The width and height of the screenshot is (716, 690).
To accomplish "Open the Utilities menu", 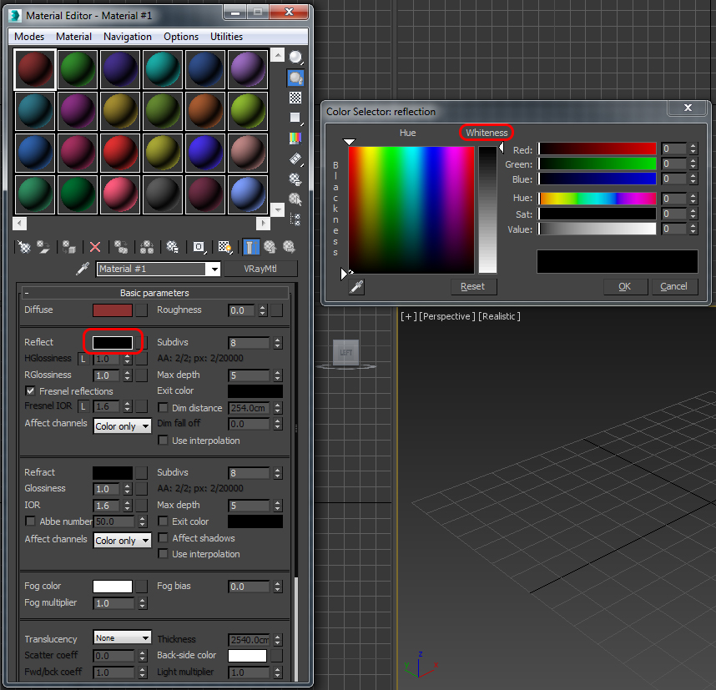I will point(226,37).
